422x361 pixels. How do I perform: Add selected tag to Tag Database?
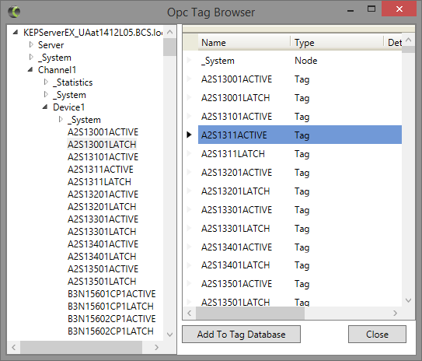tap(241, 334)
